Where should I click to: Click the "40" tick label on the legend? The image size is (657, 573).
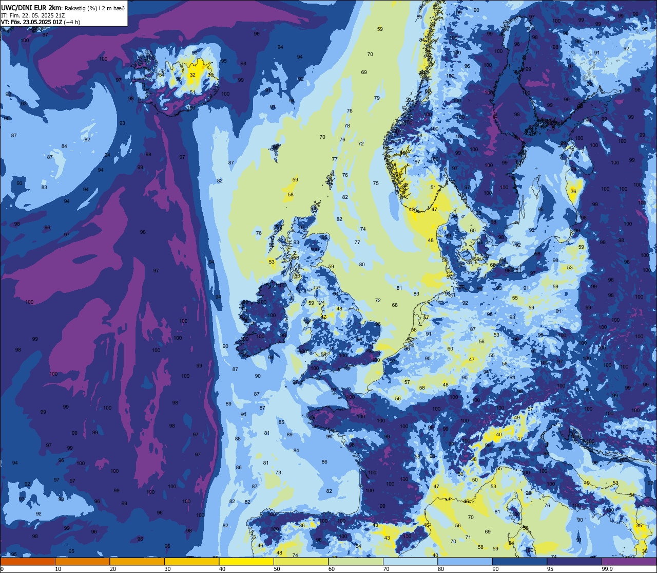click(x=222, y=569)
